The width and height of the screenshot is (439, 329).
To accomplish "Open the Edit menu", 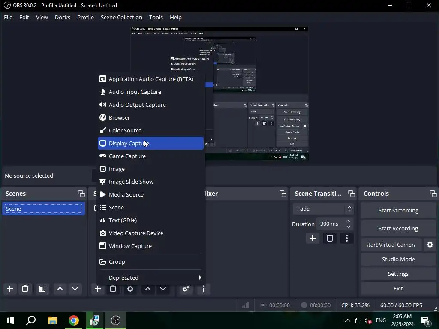I will [24, 17].
